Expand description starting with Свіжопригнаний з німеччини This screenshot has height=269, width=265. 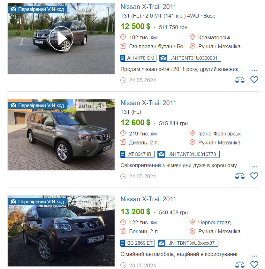254,166
